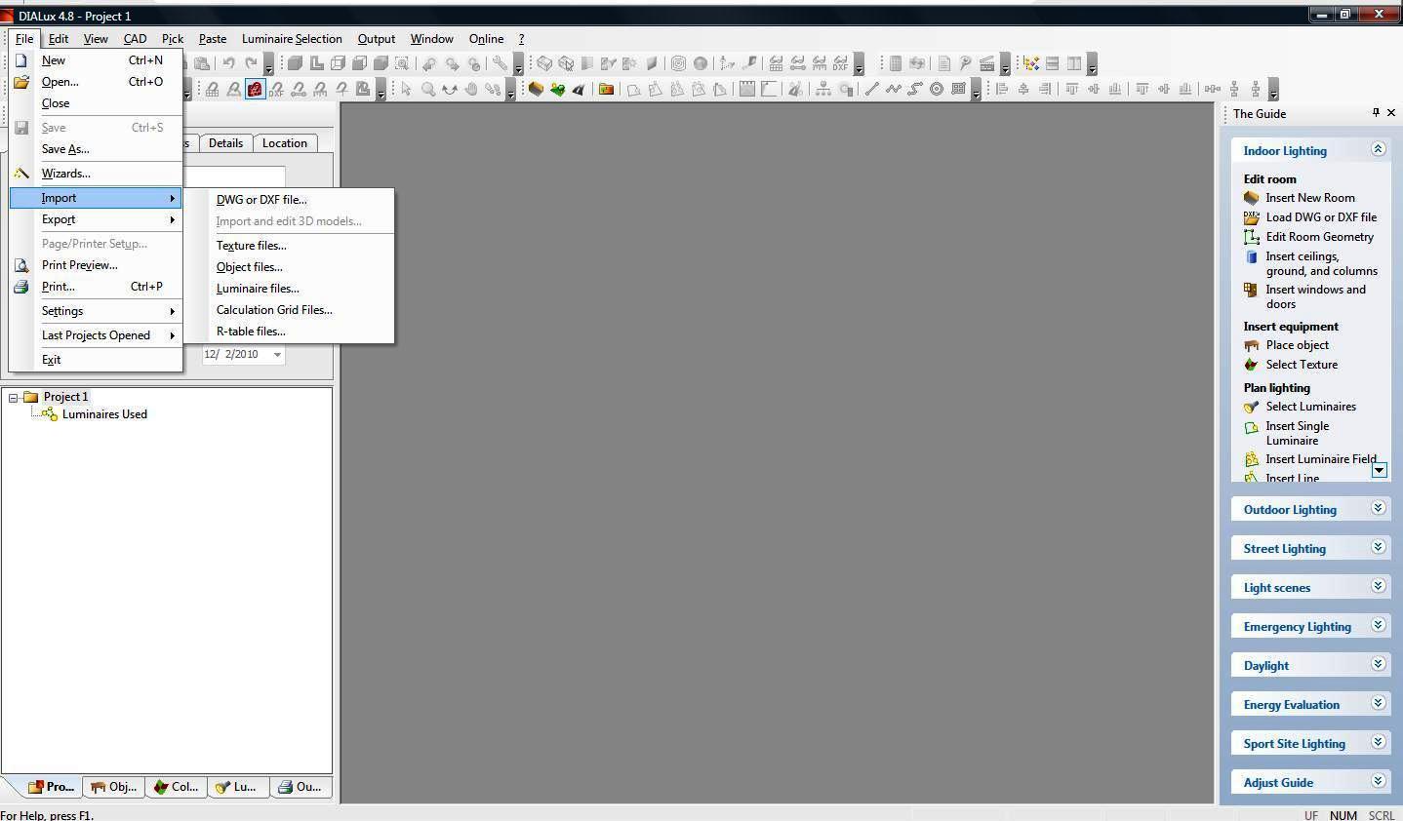Click the clapperboard video toolbar icon

click(x=986, y=63)
